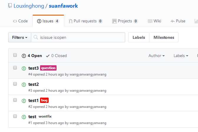Open the issue titled test2
The height and width of the screenshot is (132, 198).
[x=34, y=84]
